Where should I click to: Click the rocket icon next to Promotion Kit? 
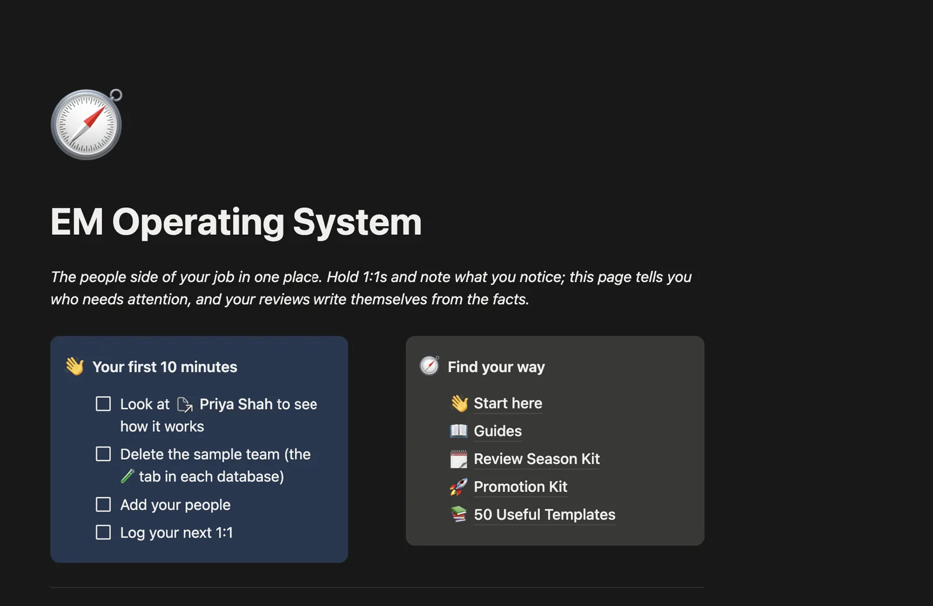(x=459, y=487)
